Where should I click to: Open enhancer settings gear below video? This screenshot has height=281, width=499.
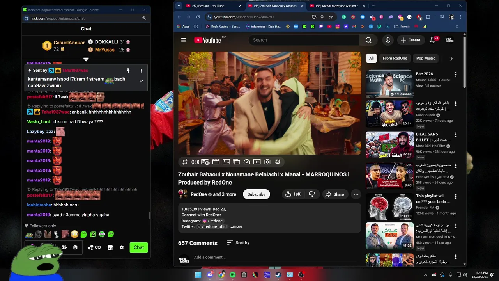coord(278,162)
